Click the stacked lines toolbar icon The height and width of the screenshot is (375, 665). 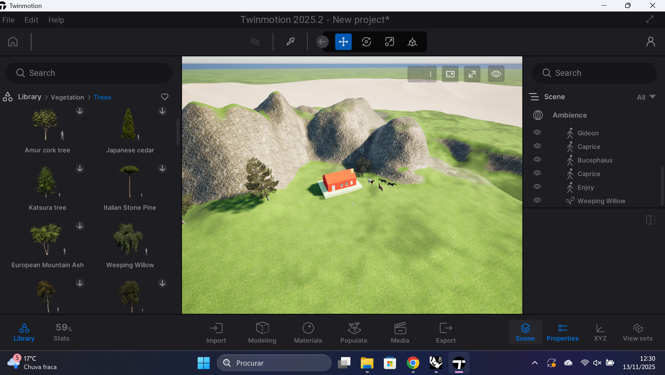coord(255,42)
